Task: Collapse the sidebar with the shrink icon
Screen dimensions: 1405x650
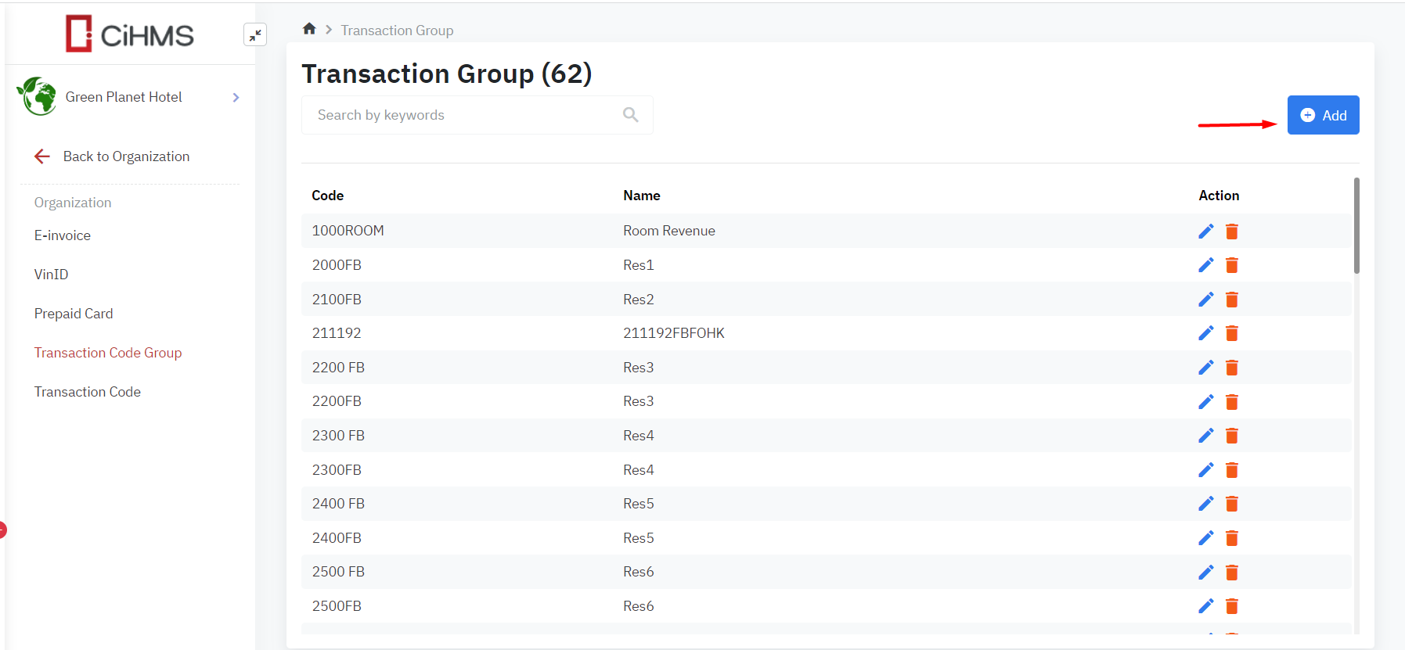Action: 255,34
